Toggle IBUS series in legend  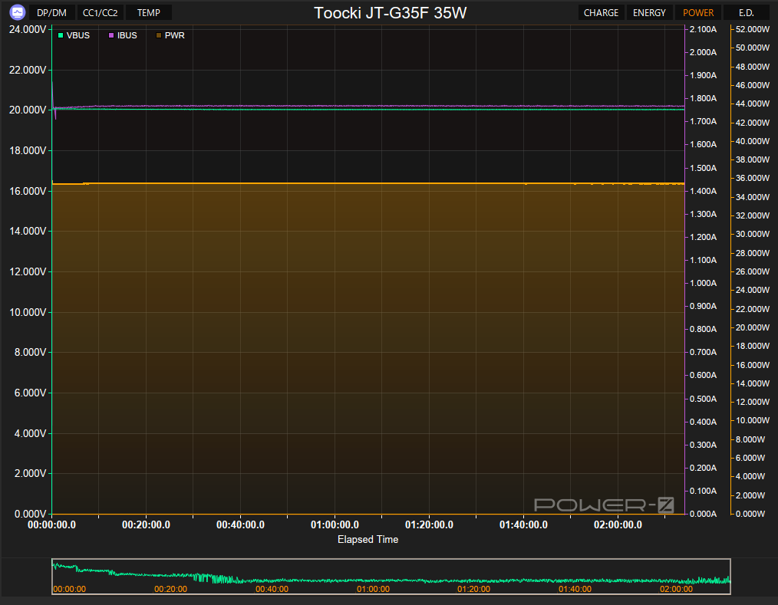pyautogui.click(x=123, y=35)
